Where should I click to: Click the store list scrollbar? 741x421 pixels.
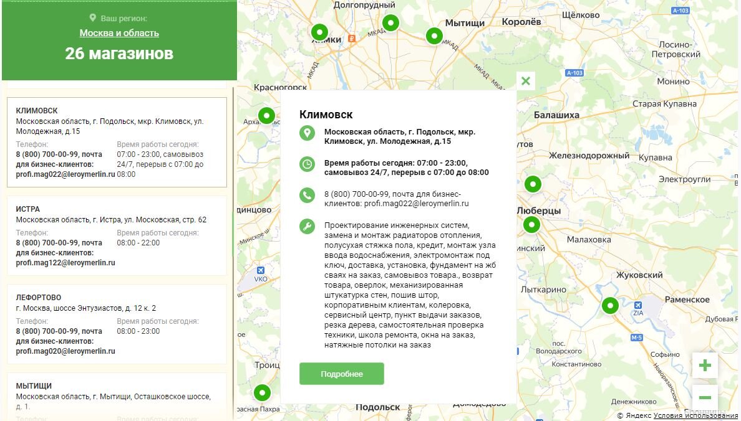click(x=233, y=236)
